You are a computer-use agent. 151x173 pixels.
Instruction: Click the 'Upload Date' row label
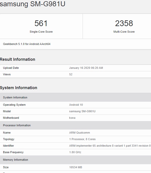pyautogui.click(x=11, y=68)
